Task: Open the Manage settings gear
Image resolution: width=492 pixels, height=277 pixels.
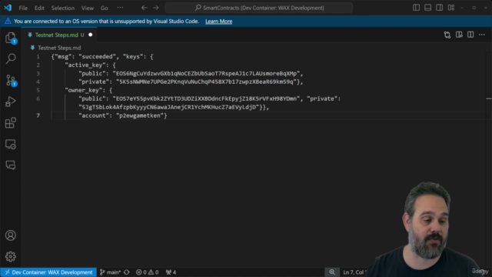Action: 10,256
